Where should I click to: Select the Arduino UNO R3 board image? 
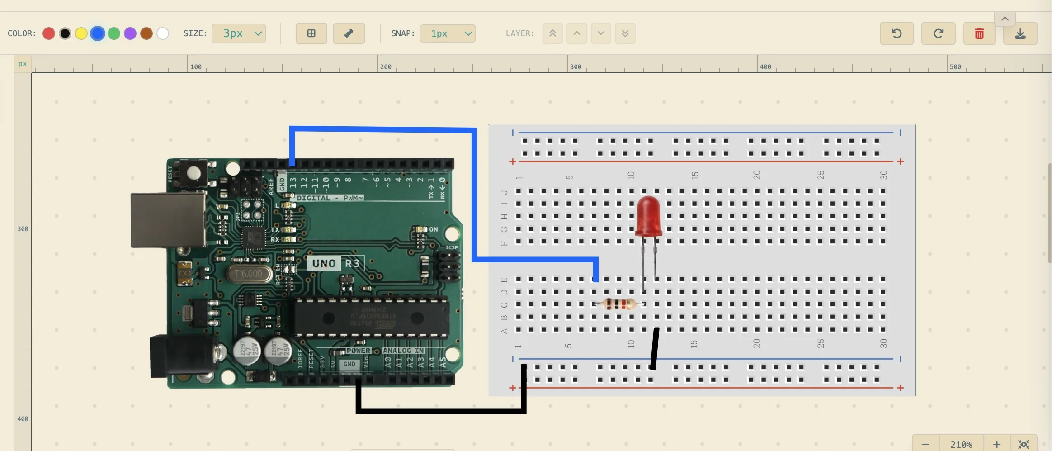click(297, 273)
